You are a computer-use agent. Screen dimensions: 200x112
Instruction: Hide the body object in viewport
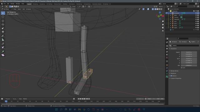[x=196, y=15]
